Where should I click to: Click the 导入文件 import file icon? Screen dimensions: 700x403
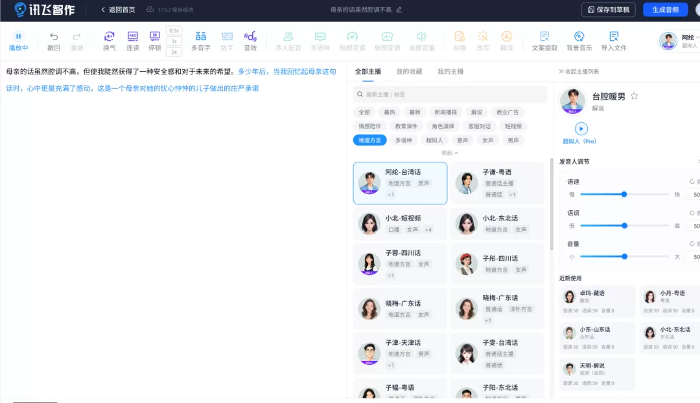point(614,36)
